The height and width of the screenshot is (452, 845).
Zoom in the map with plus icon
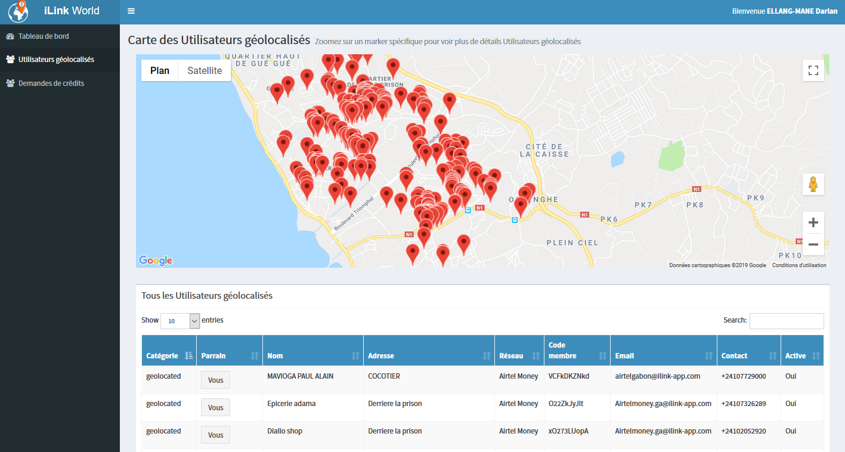[x=813, y=223]
